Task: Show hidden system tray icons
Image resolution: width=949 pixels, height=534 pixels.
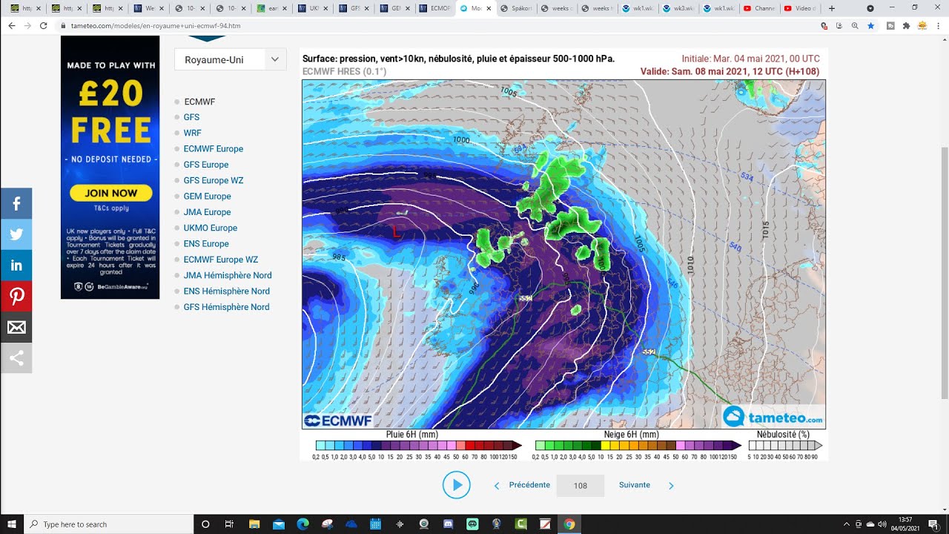Action: [846, 524]
